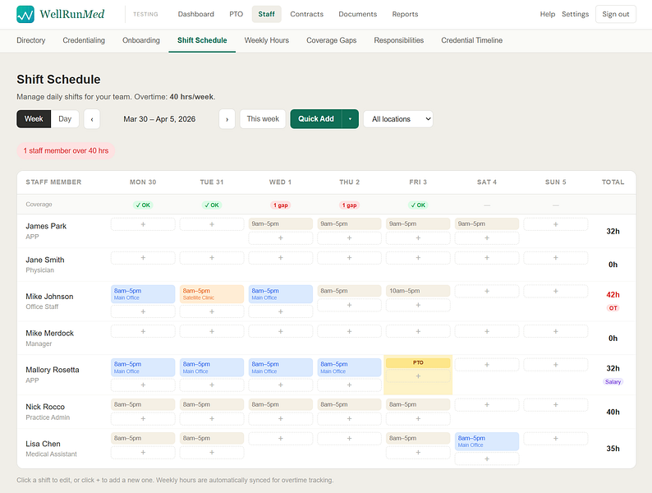Image resolution: width=652 pixels, height=493 pixels.
Task: Open the All locations dropdown
Action: pyautogui.click(x=398, y=119)
